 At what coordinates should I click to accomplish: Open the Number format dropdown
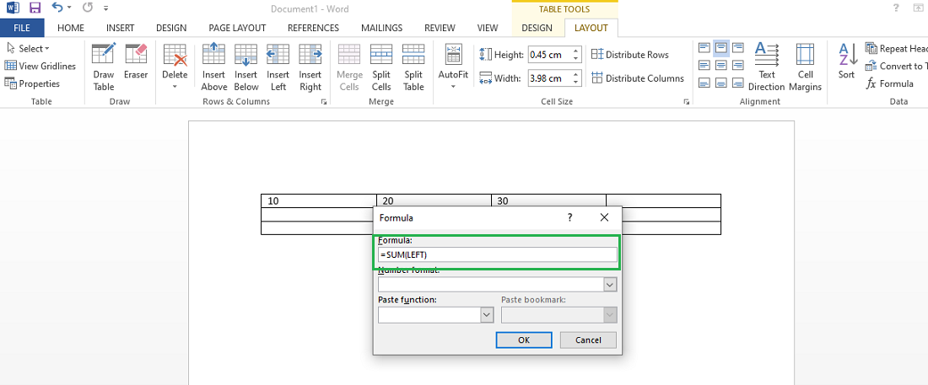[610, 285]
